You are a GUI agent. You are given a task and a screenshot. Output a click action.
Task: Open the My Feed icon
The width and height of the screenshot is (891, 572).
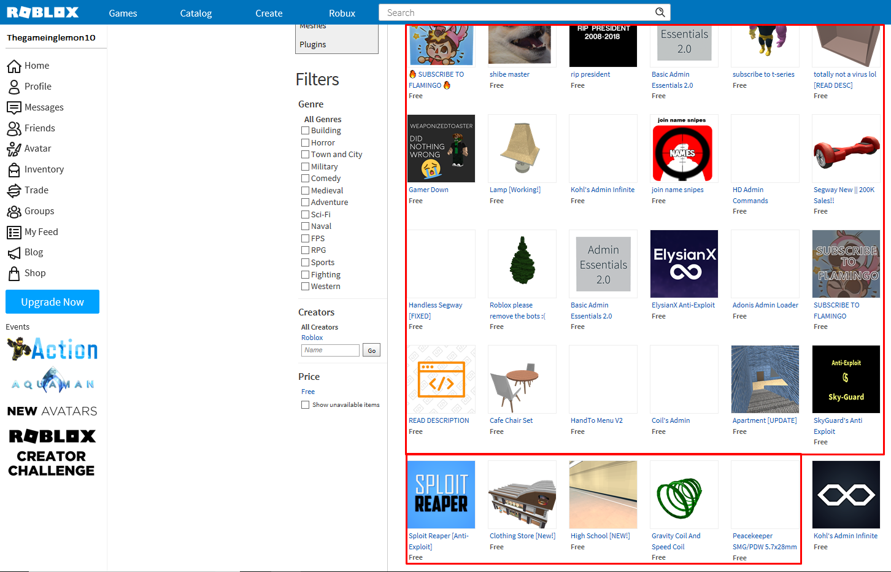pyautogui.click(x=14, y=232)
